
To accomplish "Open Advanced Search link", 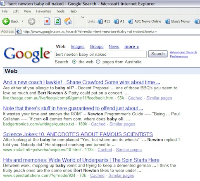I will [183, 52].
